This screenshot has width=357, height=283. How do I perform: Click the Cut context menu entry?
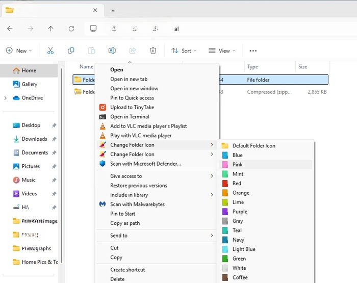coord(114,248)
